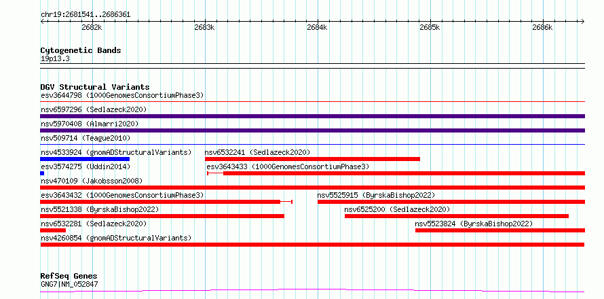
Task: Open the nsv6532281 (Sedlazeck2020) label
Action: point(94,224)
